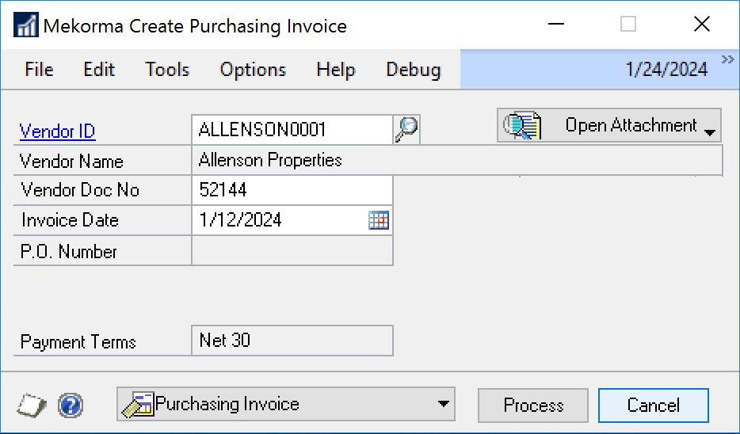Screen dimensions: 740x434
Task: Open the Invoice Date calendar picker
Action: pyautogui.click(x=379, y=221)
